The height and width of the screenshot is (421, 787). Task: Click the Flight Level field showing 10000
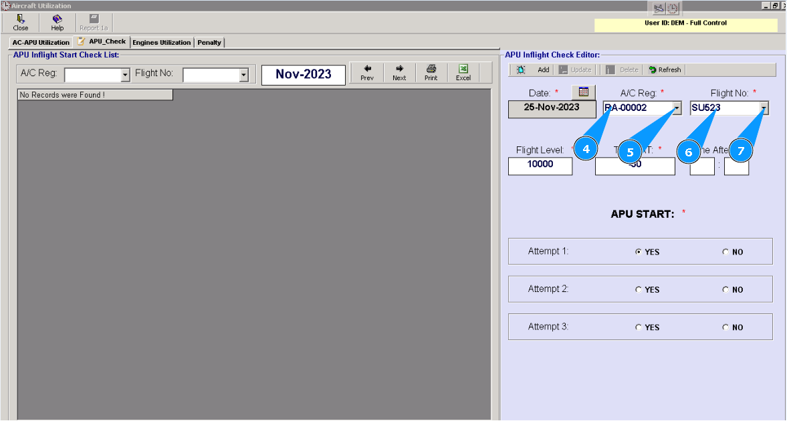coord(540,166)
